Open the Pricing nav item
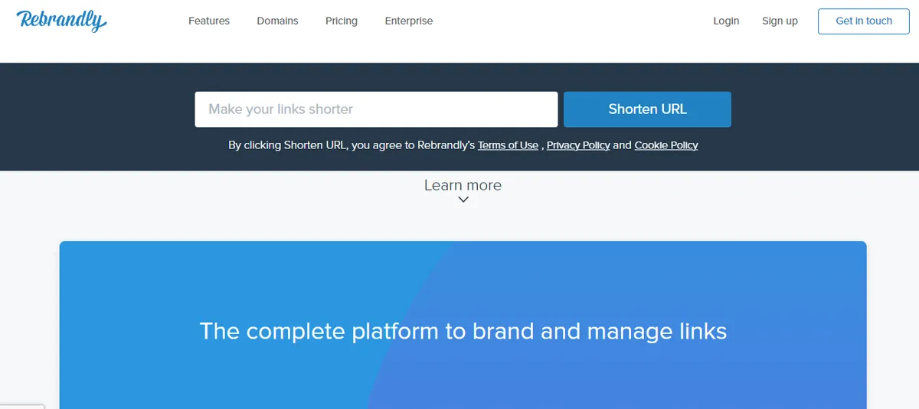This screenshot has width=919, height=409. 341,21
